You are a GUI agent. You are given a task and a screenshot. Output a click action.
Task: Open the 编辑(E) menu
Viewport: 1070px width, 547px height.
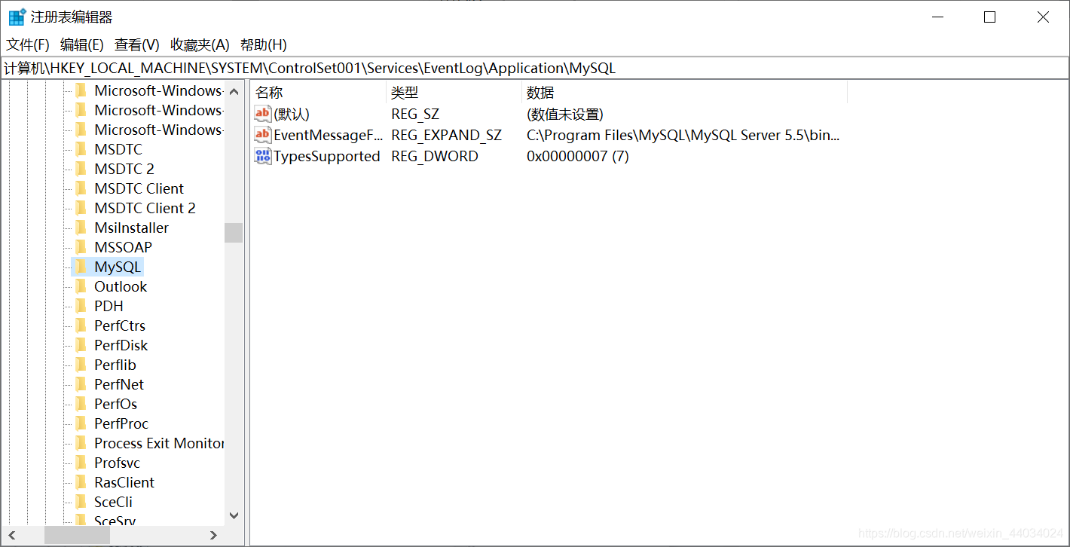click(x=81, y=44)
